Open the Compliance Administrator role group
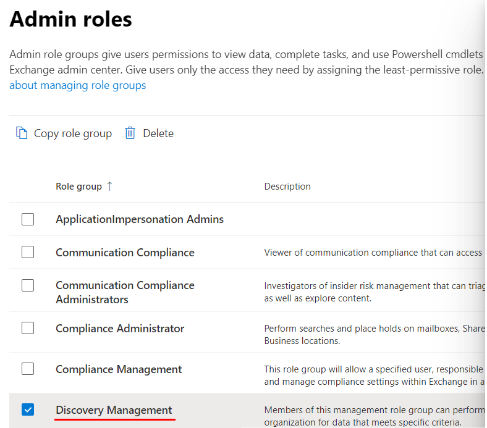This screenshot has width=487, height=428. click(x=120, y=329)
